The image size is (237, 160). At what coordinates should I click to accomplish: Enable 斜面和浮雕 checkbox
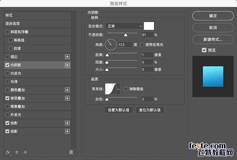pyautogui.click(x=7, y=32)
